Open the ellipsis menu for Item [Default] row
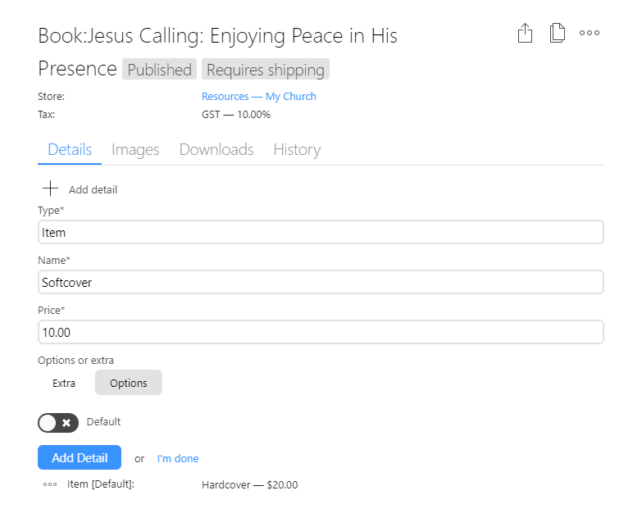642x527 pixels. 50,484
